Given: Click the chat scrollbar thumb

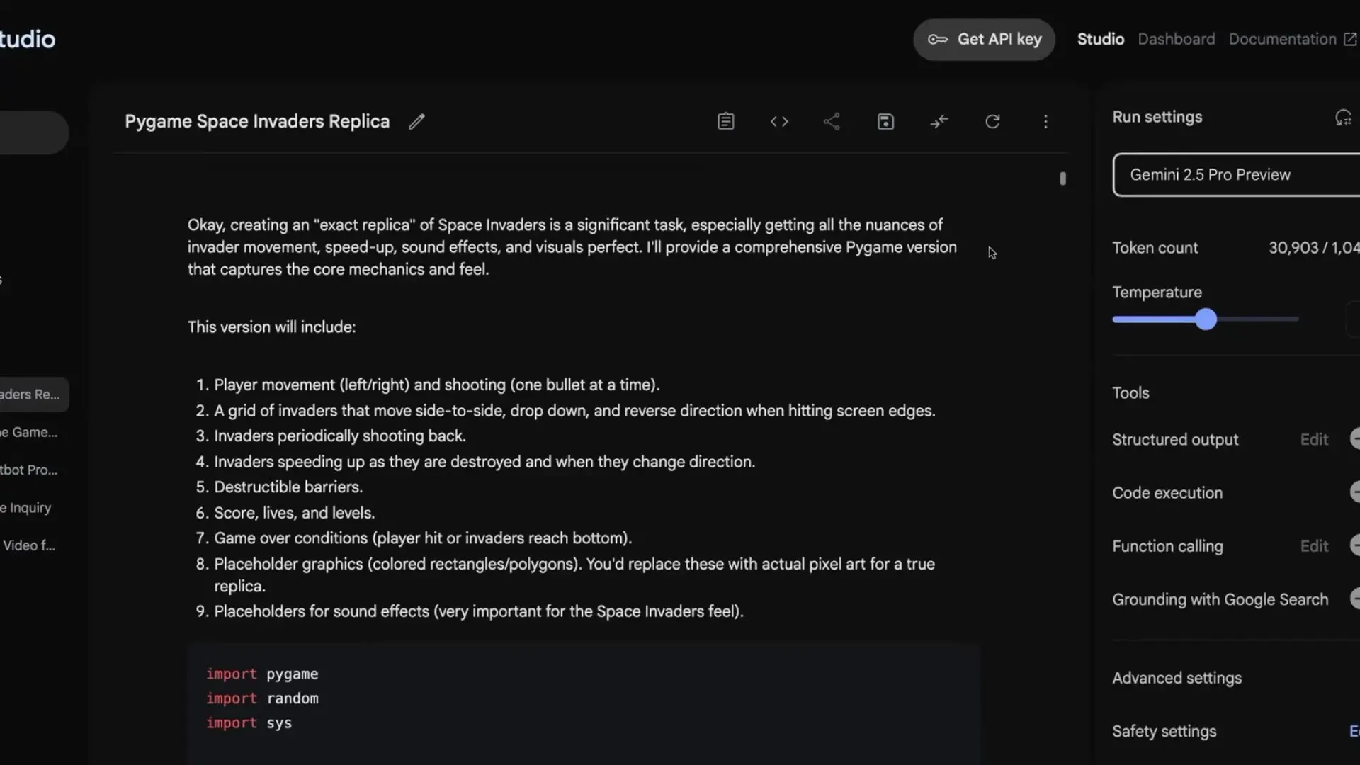Looking at the screenshot, I should tap(1062, 178).
